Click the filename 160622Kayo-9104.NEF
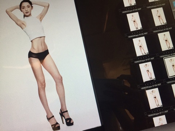Viewport: 175px width, 131px height. pyautogui.click(x=156, y=6)
